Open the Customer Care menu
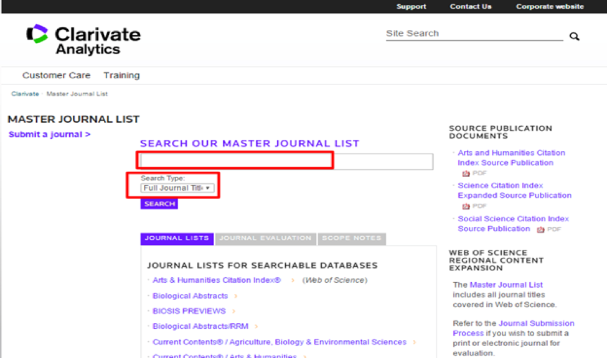This screenshot has height=358, width=607. (57, 75)
